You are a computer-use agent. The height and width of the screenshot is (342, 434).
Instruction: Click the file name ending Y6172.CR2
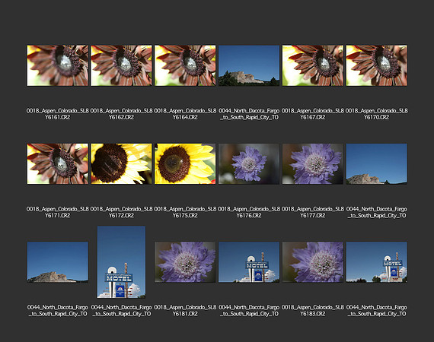click(121, 212)
